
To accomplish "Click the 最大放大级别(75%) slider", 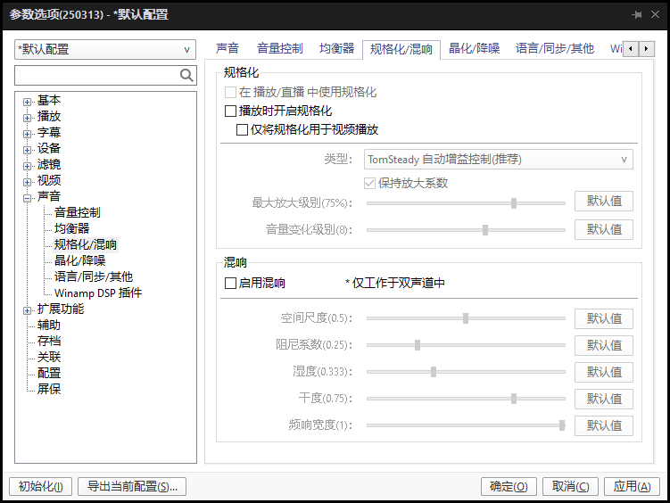I will pos(466,203).
